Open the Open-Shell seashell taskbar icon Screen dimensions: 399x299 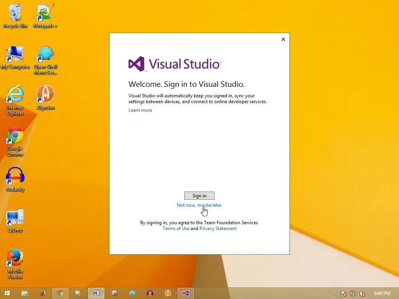click(x=132, y=293)
